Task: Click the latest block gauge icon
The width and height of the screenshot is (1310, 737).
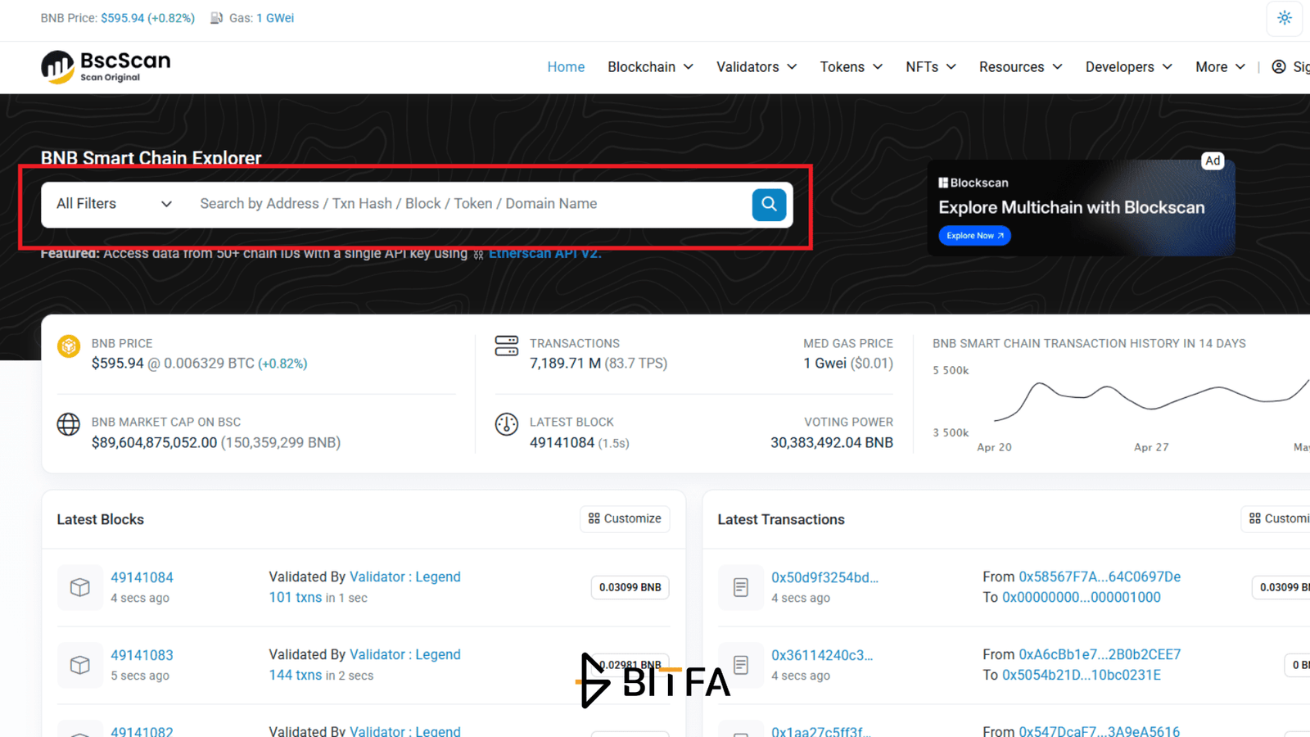Action: 507,424
